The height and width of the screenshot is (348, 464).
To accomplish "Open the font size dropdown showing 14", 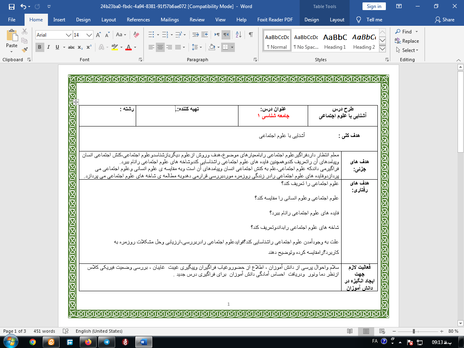I will [x=83, y=35].
